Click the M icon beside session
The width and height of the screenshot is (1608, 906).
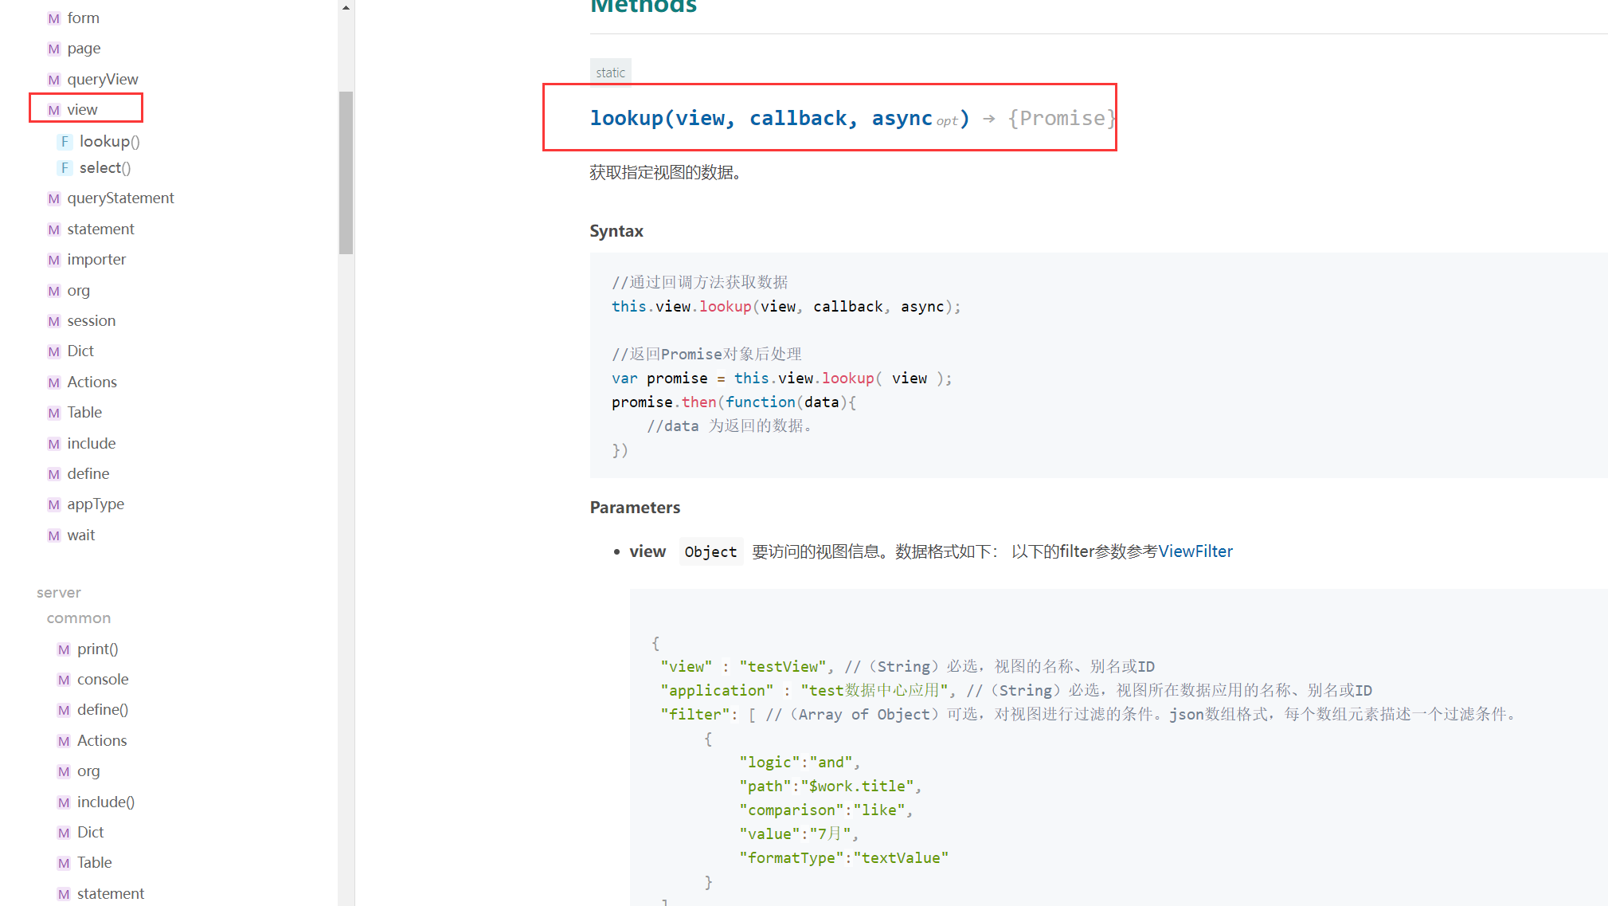[53, 321]
